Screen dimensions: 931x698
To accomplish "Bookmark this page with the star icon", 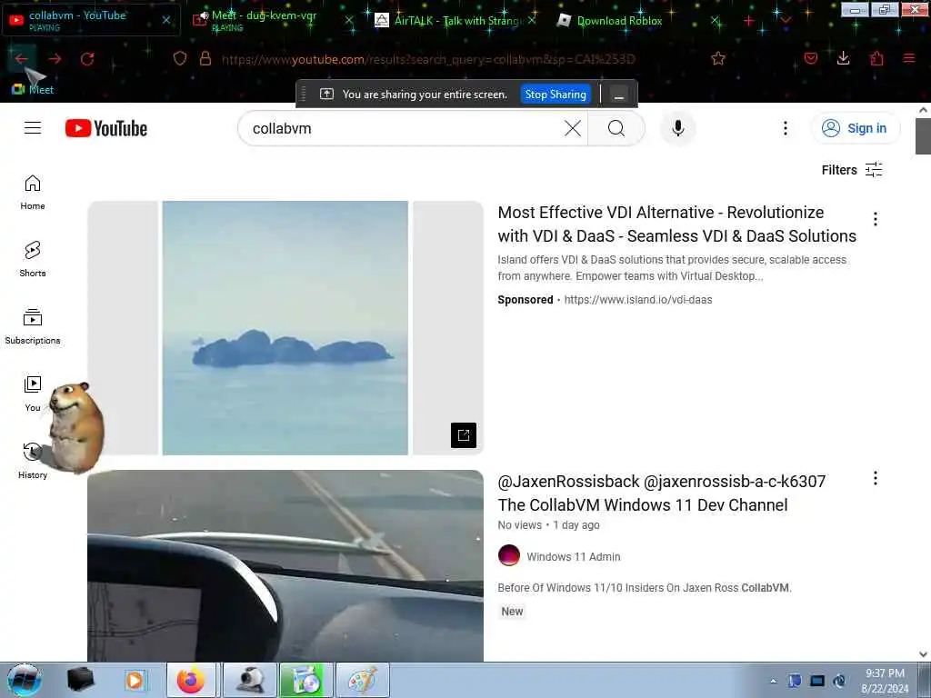I will point(718,58).
